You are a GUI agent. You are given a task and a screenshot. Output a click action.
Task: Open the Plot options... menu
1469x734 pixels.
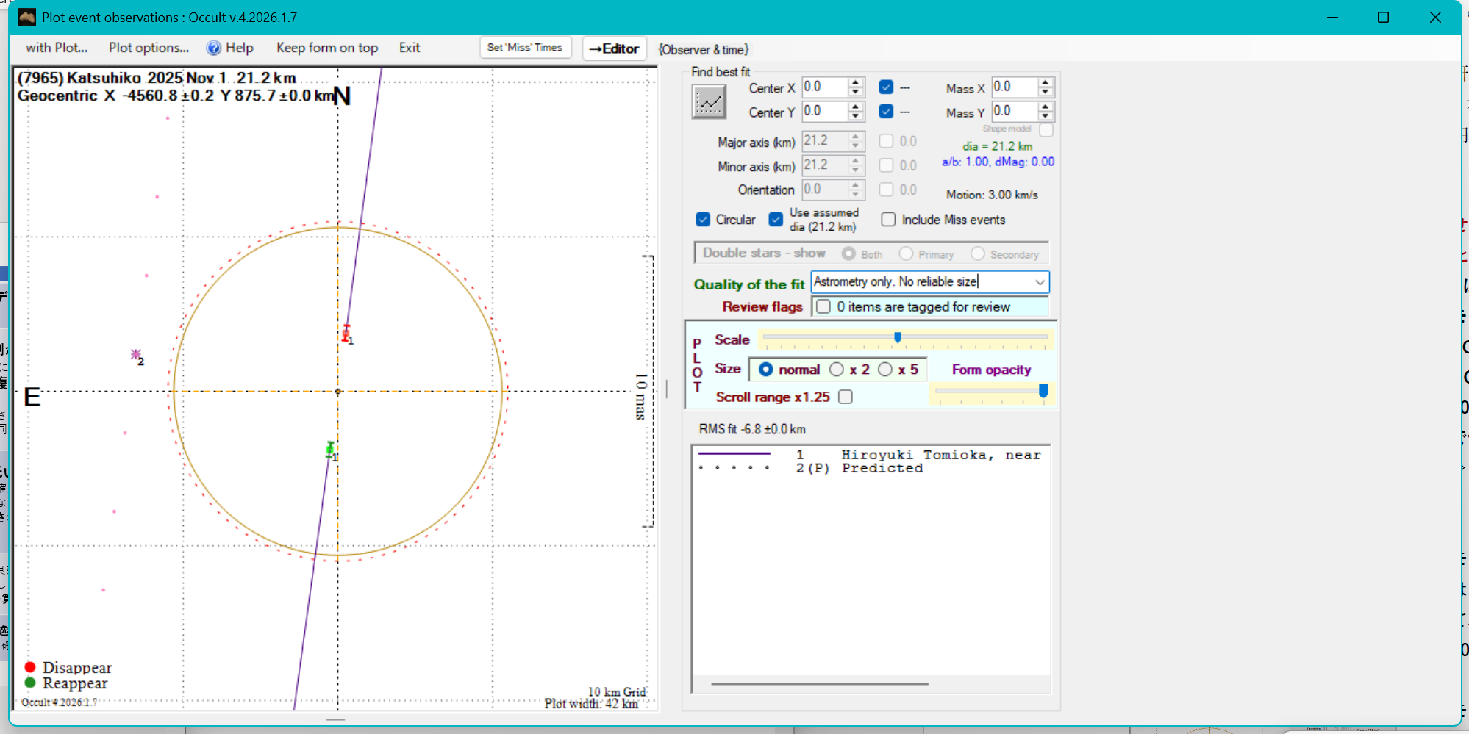point(149,48)
